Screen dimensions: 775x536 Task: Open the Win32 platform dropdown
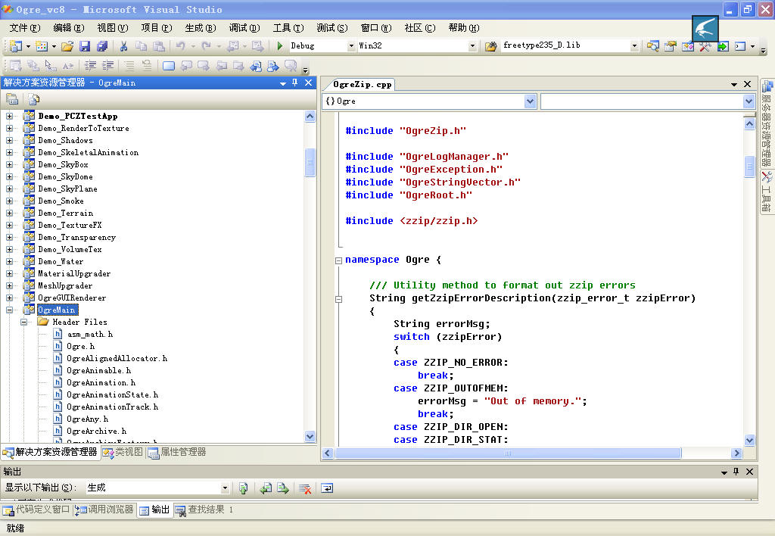coord(472,46)
